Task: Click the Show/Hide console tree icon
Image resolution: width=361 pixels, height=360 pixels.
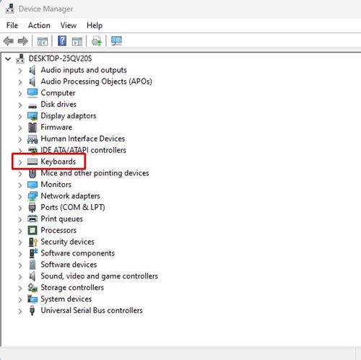Action: point(43,42)
